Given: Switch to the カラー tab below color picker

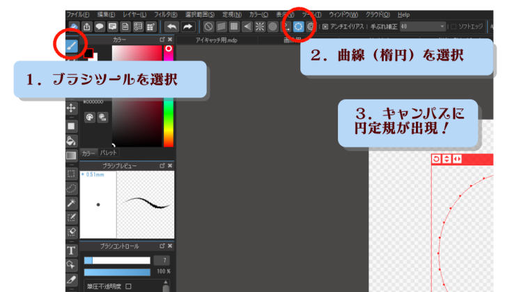Looking at the screenshot, I should [88, 153].
